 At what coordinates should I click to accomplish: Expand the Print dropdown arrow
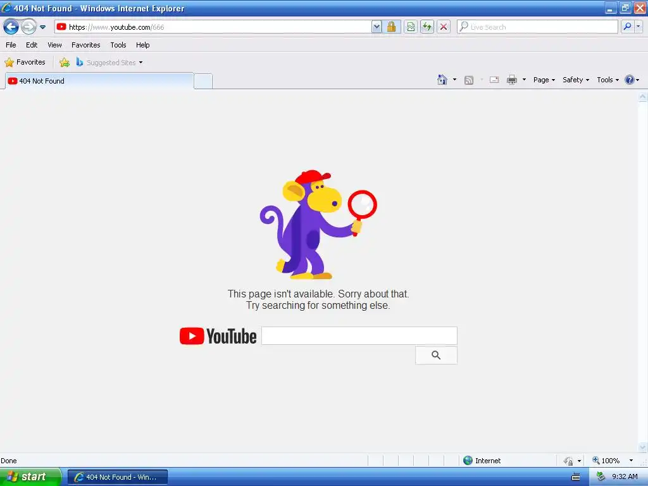coord(524,79)
